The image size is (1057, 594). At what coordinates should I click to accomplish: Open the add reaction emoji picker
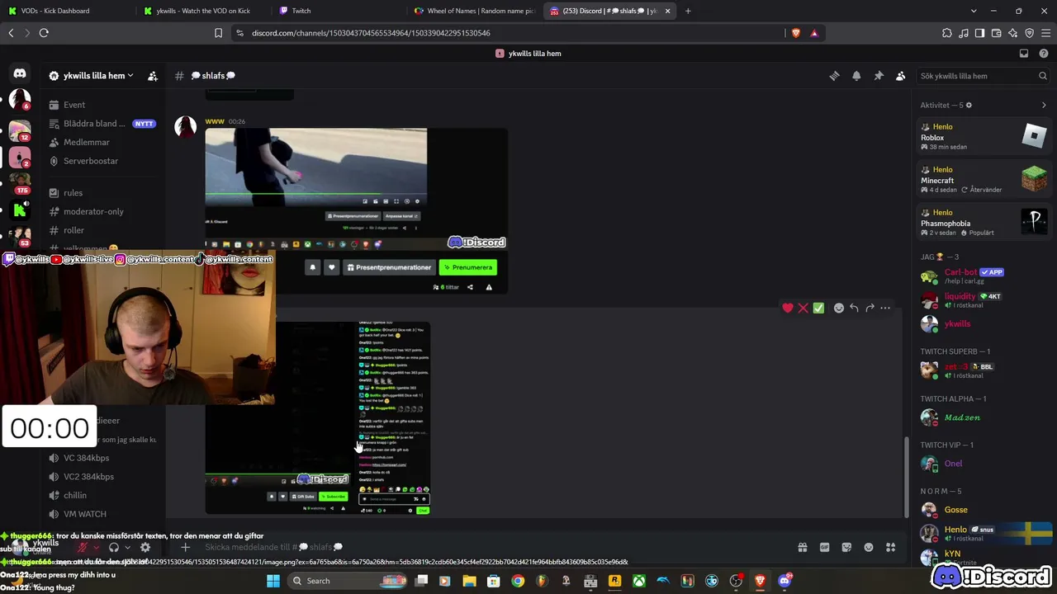839,308
